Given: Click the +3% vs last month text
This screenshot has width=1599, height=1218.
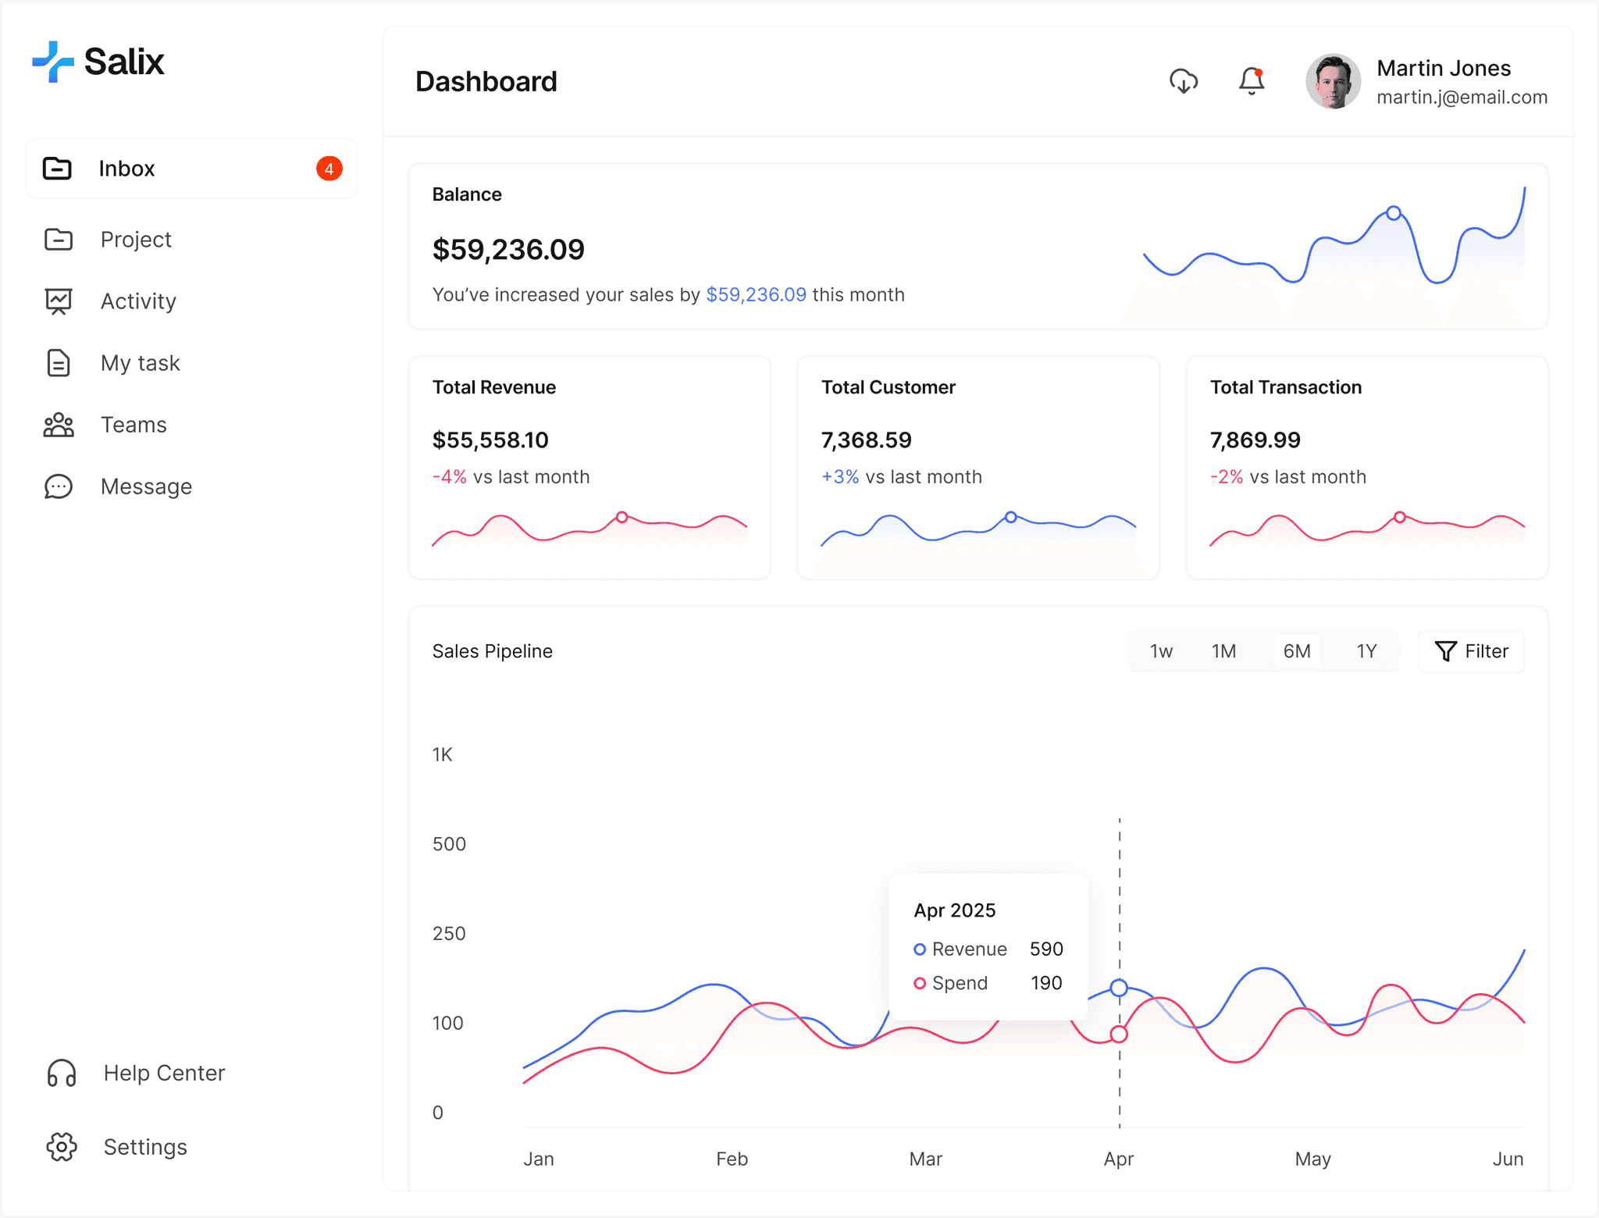Looking at the screenshot, I should [901, 476].
